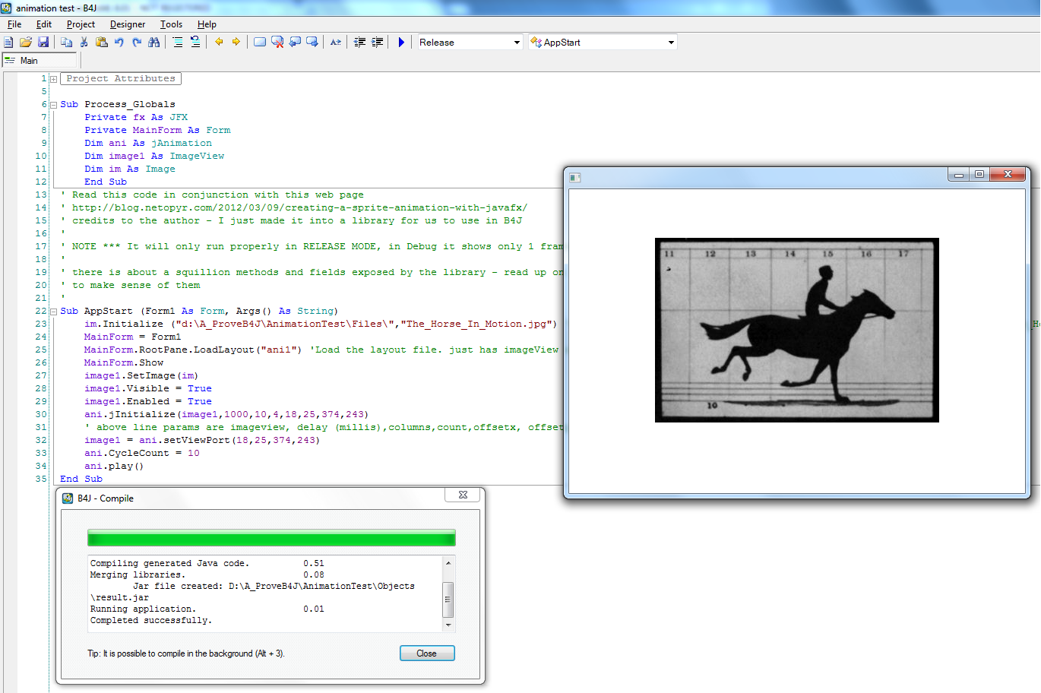Cut selection with the scissors icon
Screen dimensions: 1041x693
click(x=84, y=43)
